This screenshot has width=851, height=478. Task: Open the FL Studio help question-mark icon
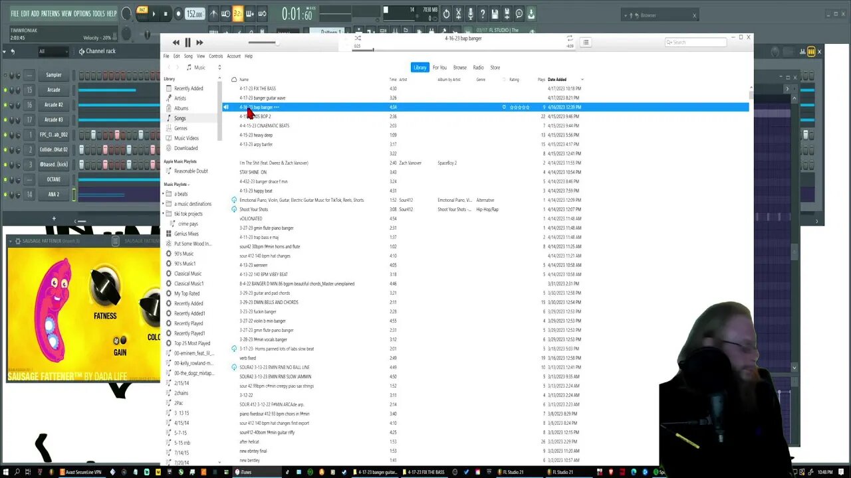click(483, 14)
